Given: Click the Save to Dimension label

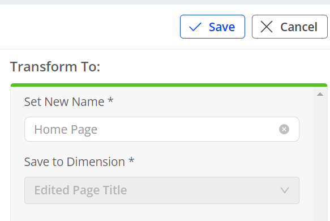Looking at the screenshot, I should (75, 162).
